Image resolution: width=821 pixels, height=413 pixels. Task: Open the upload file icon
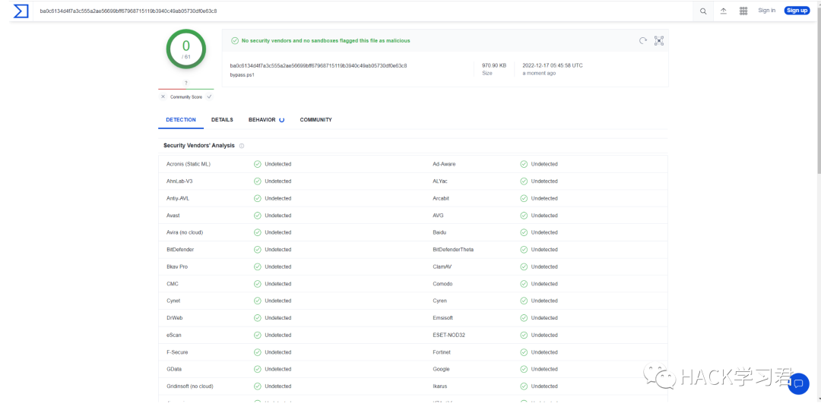[x=723, y=11]
